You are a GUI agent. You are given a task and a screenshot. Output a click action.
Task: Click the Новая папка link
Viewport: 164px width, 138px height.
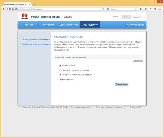click(68, 80)
